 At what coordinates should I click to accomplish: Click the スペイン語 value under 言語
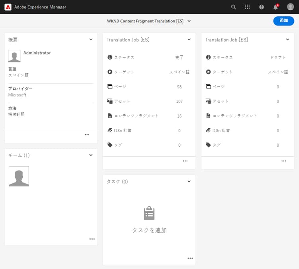18,75
